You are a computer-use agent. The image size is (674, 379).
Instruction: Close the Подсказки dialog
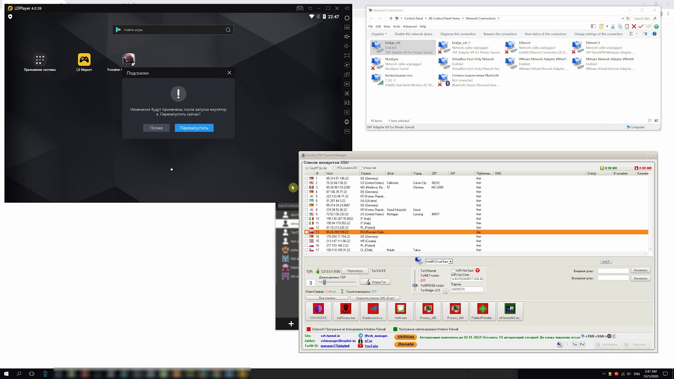coord(229,73)
